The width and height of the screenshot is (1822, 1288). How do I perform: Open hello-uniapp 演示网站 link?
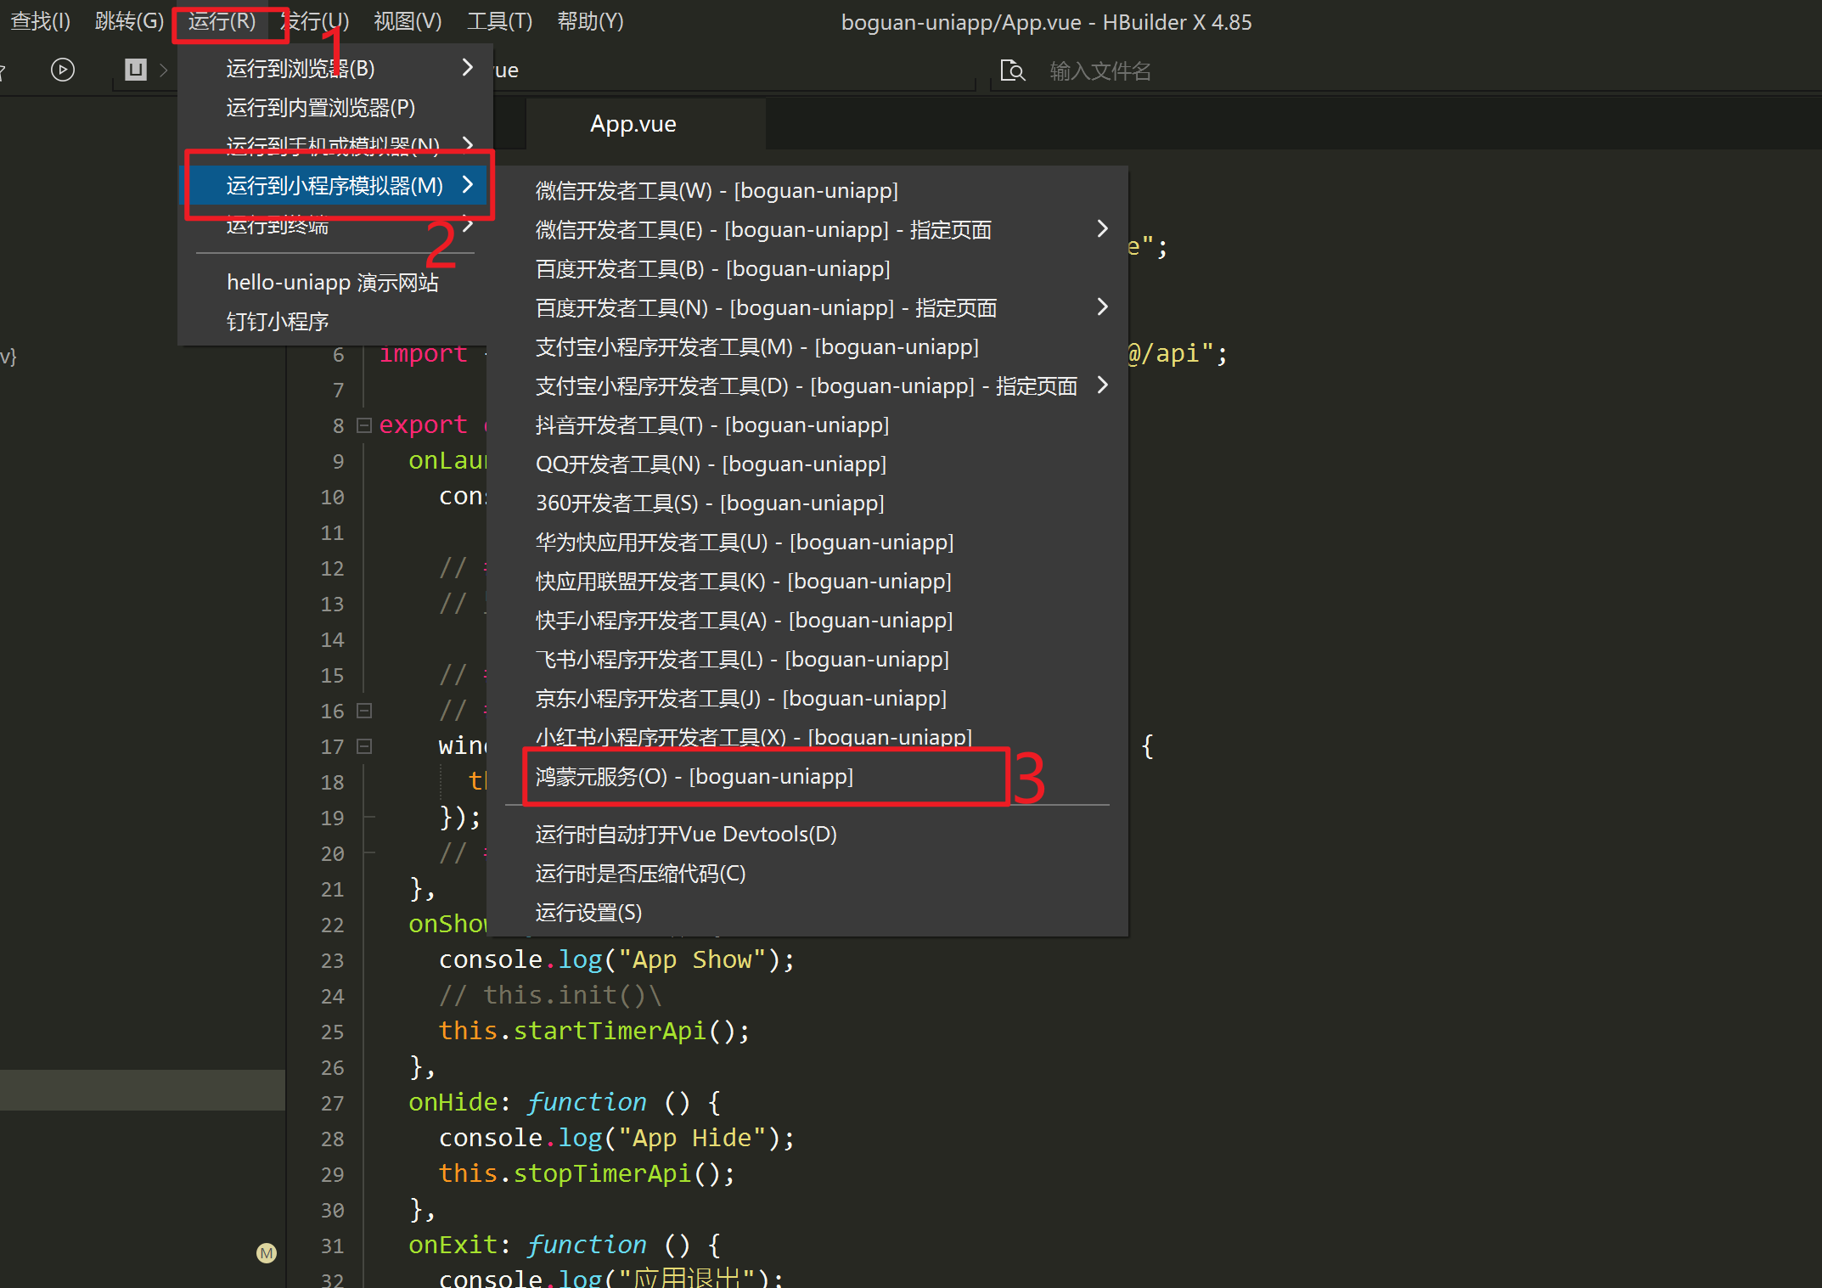pyautogui.click(x=332, y=283)
